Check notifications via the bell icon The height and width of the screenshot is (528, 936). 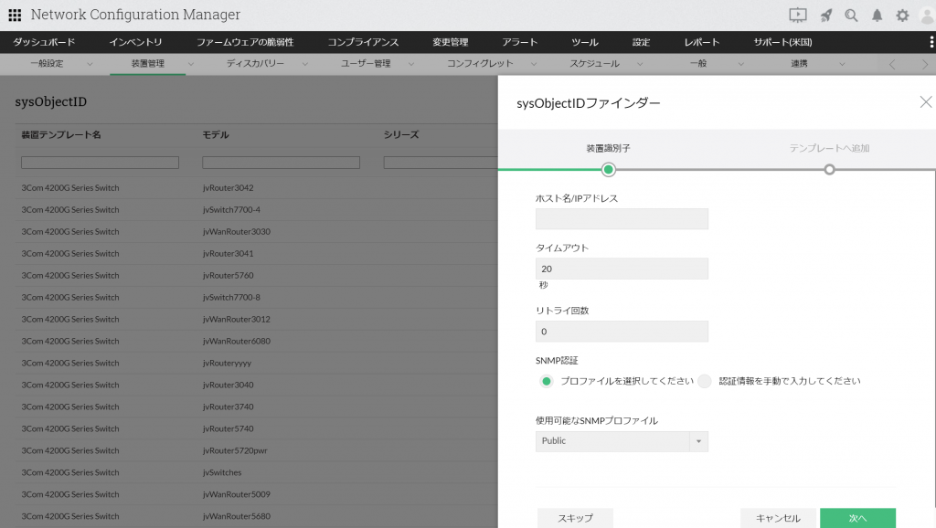pos(877,14)
